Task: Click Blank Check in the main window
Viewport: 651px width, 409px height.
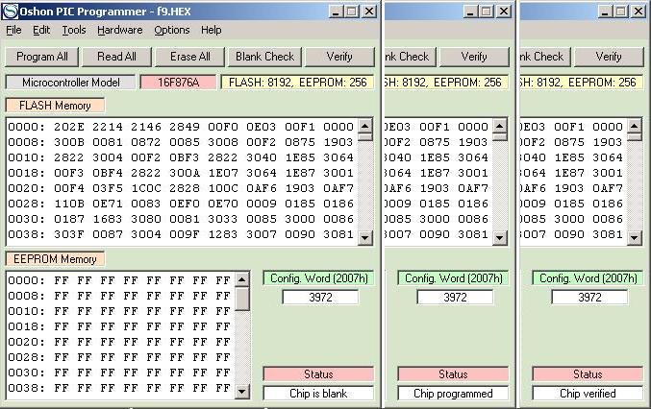Action: 264,57
